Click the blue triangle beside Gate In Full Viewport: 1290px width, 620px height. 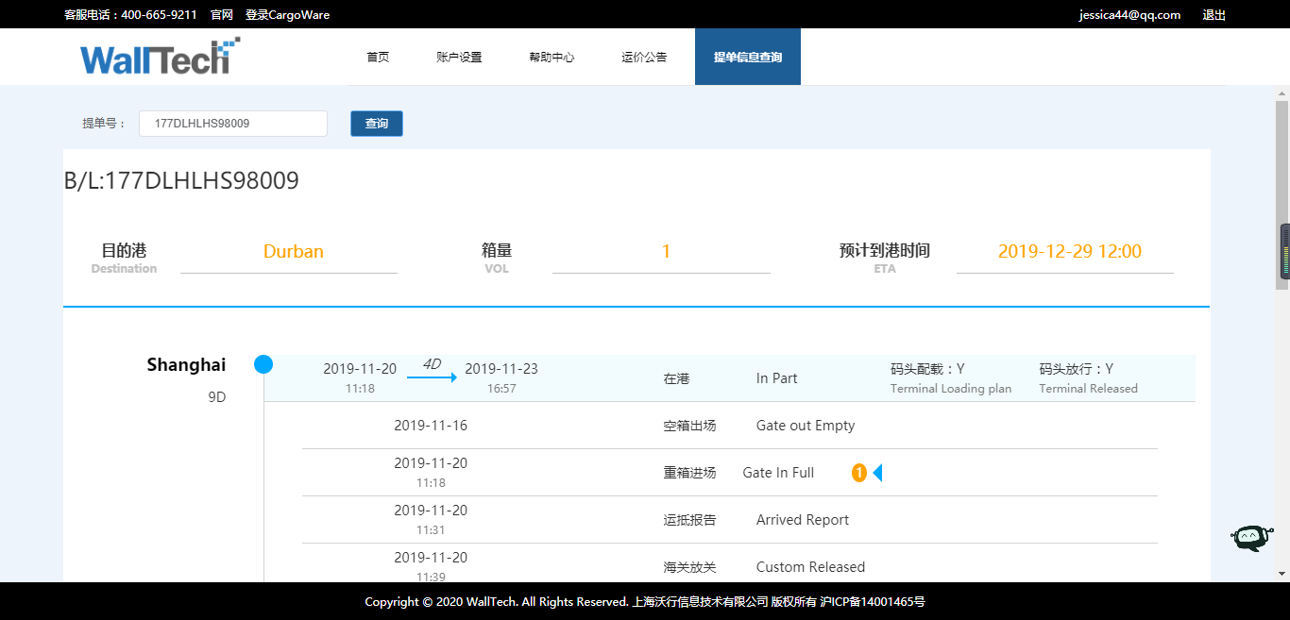(x=877, y=473)
